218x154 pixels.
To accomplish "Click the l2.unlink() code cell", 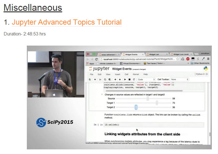I will coord(154,125).
